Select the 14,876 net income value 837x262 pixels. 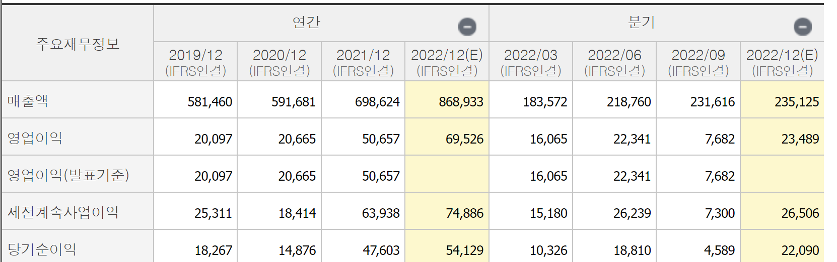coord(297,250)
